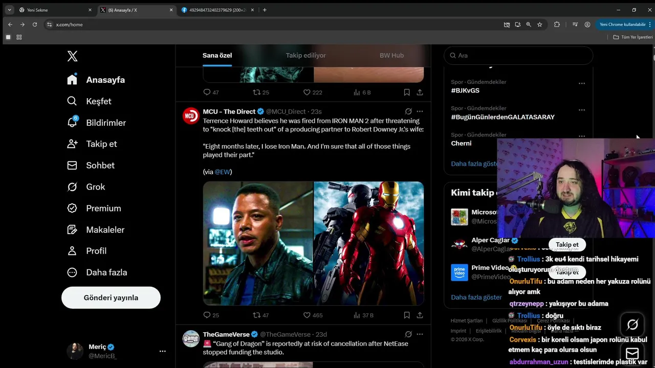
Task: Open more options on MCU - The Direct post
Action: (420, 111)
